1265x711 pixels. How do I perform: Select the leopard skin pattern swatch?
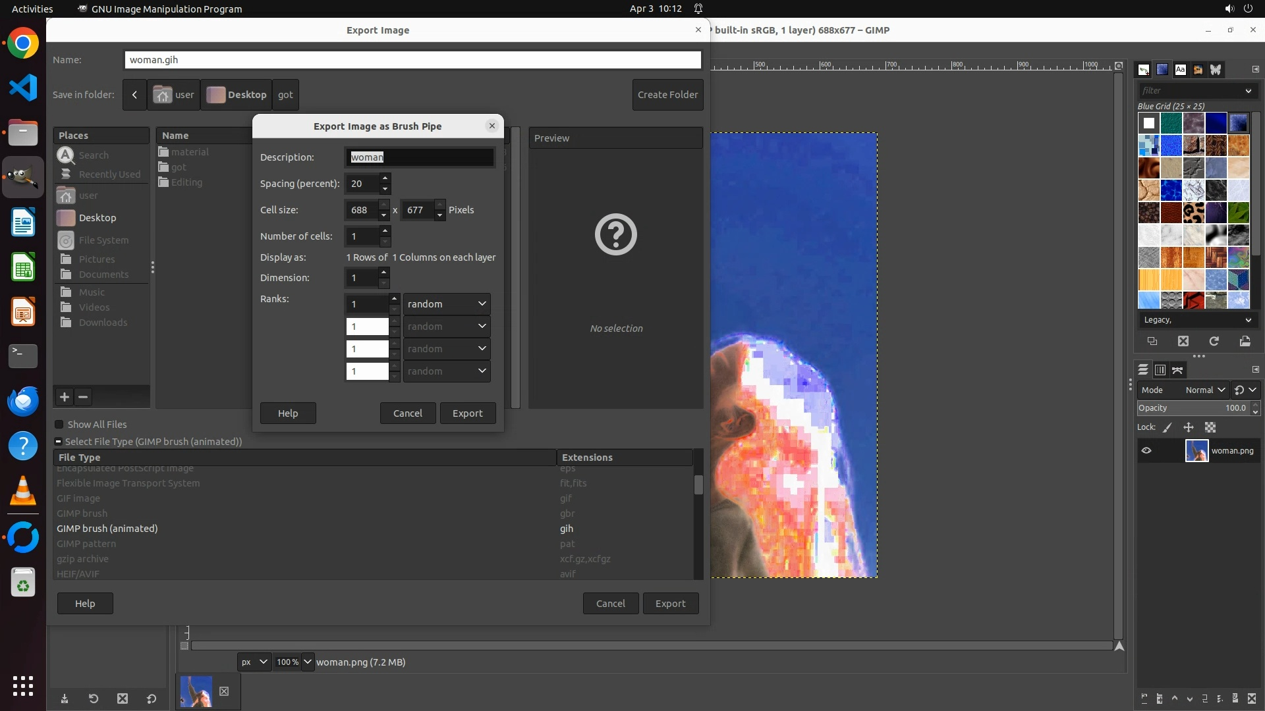pos(1193,213)
